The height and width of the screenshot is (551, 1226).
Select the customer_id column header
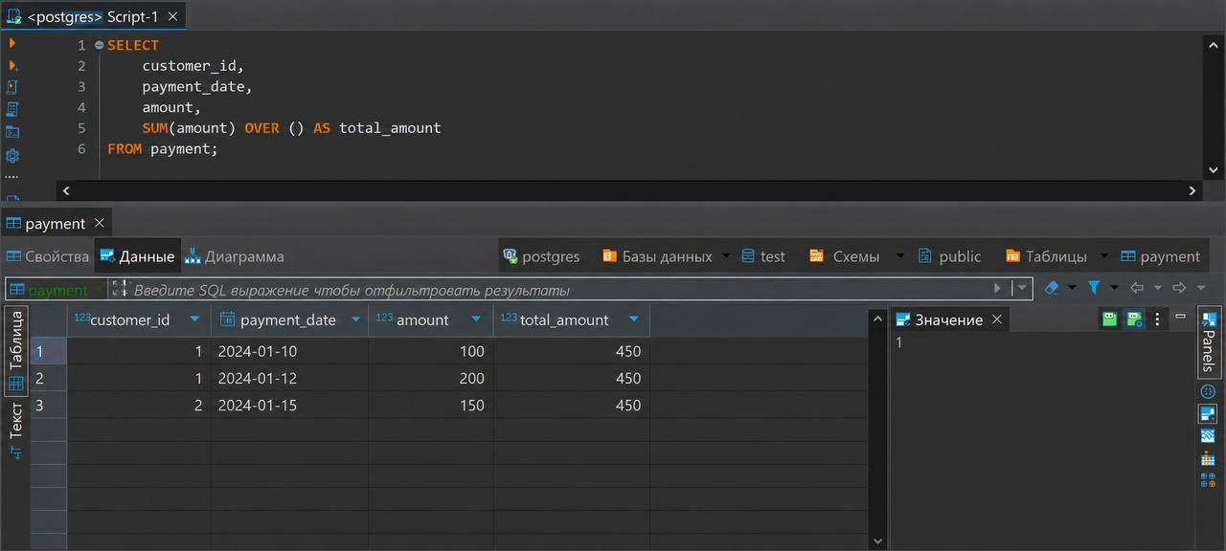pyautogui.click(x=139, y=320)
